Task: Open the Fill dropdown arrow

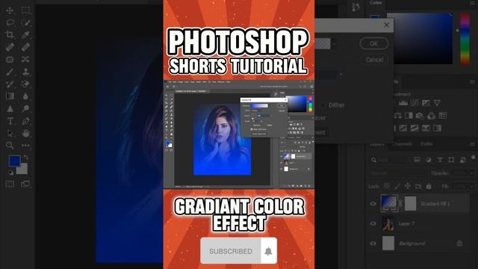Action: pos(472,186)
